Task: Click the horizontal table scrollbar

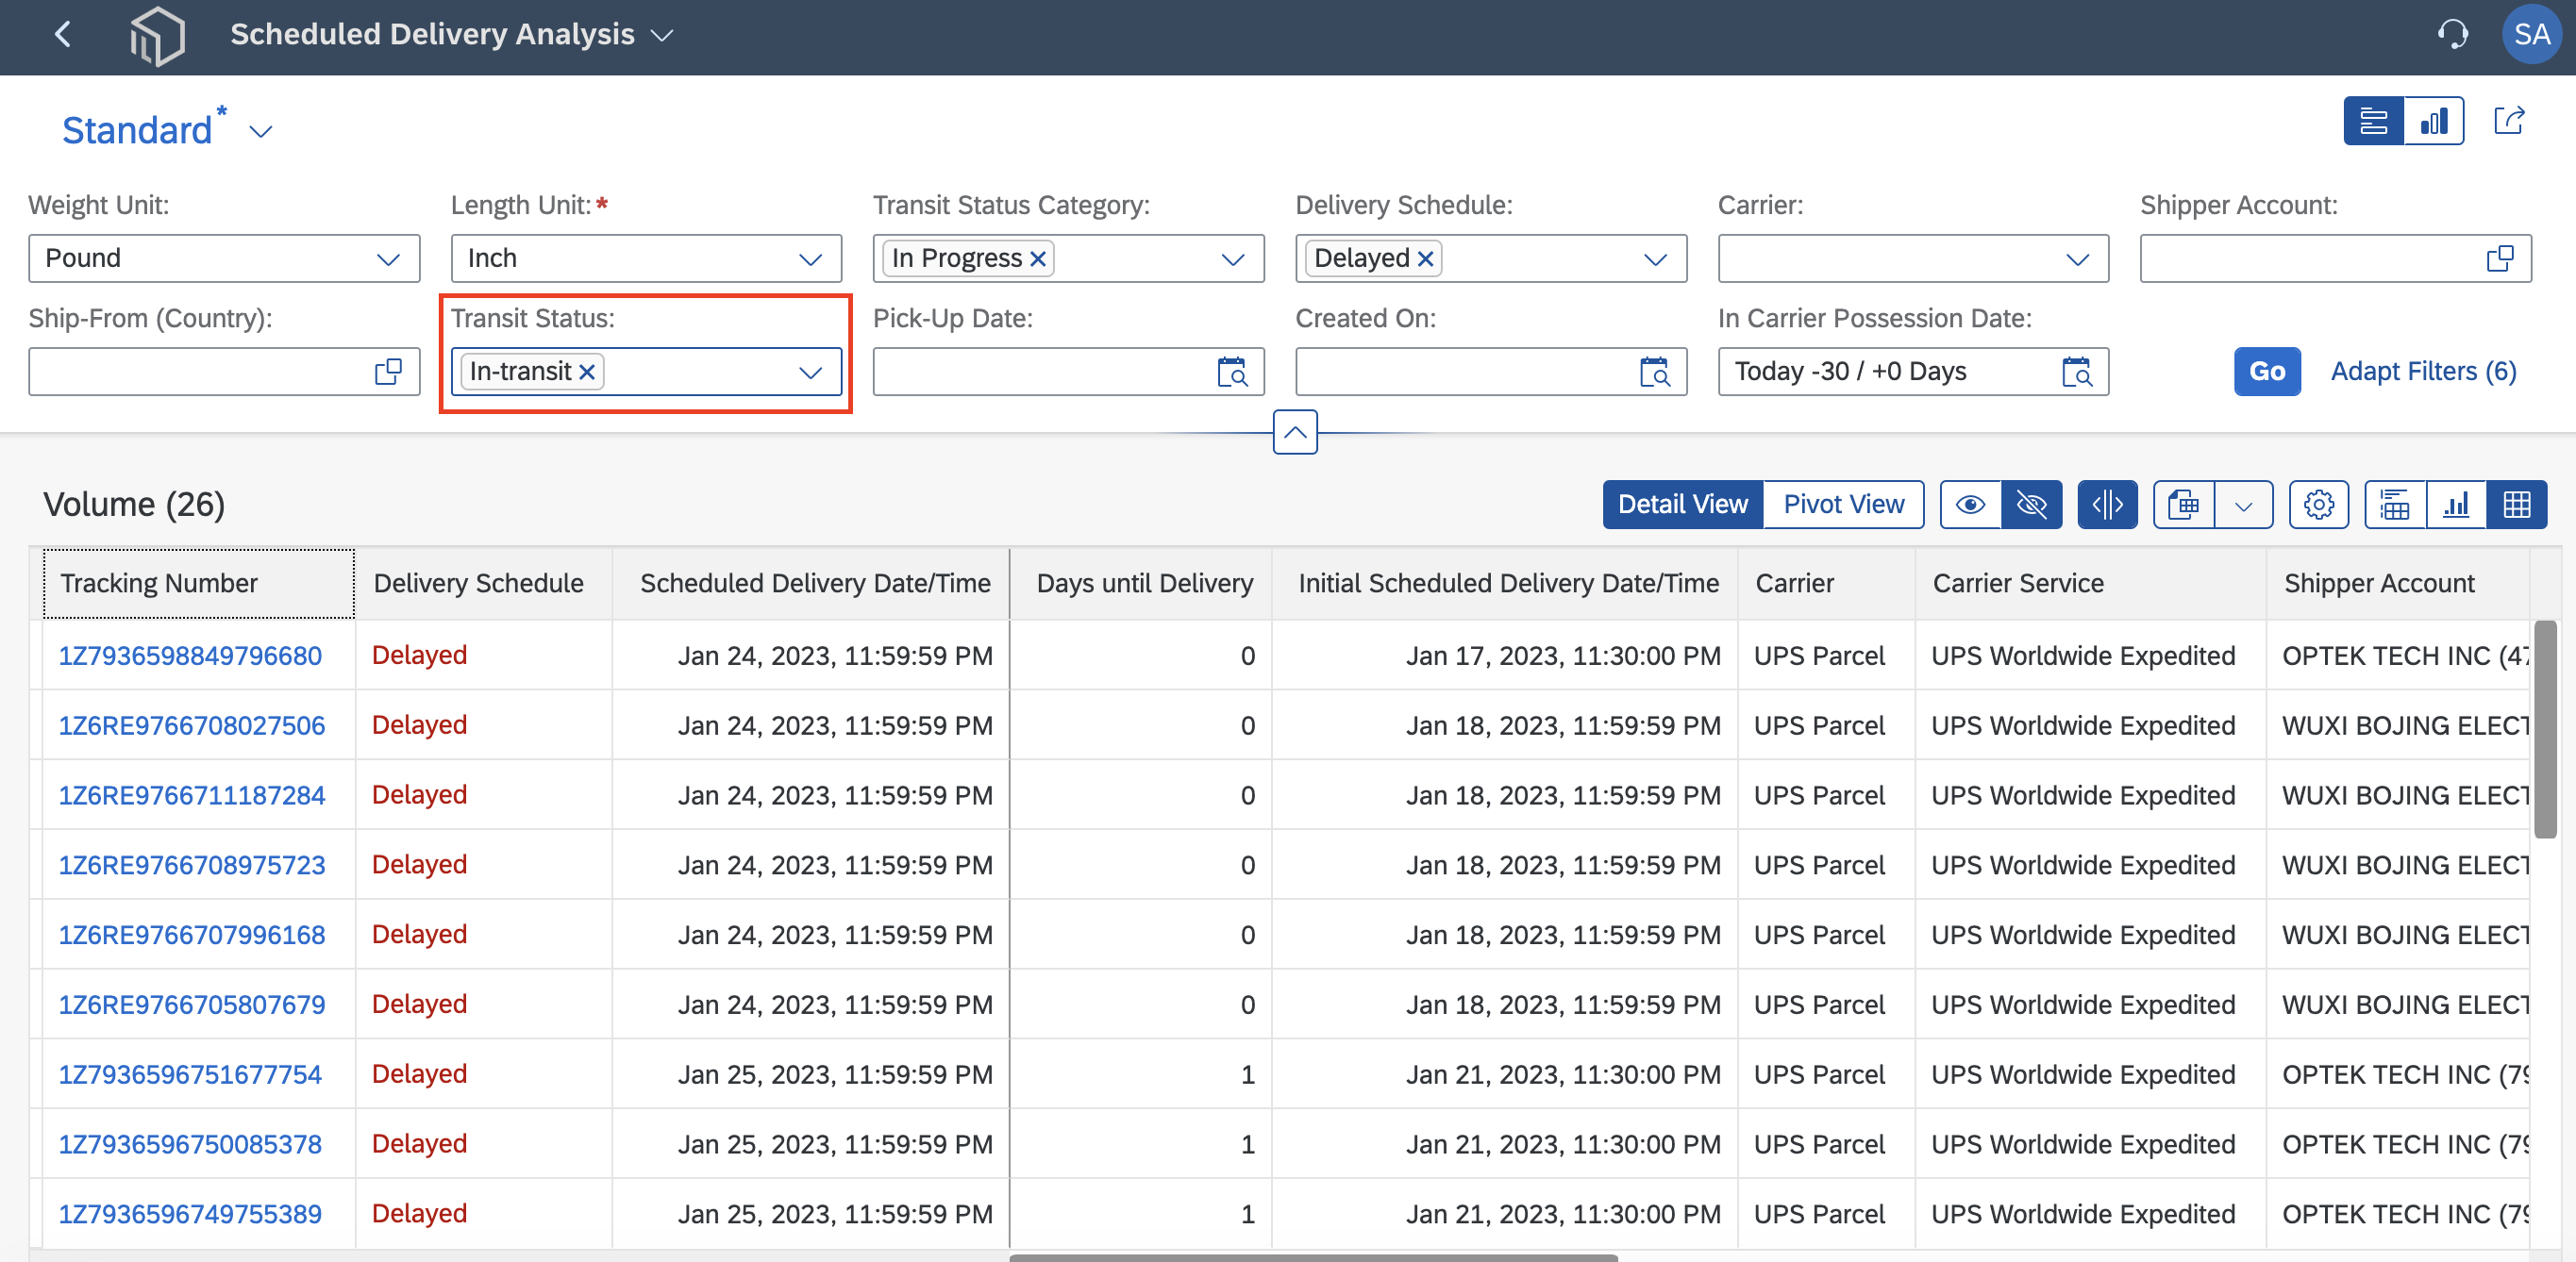Action: [1313, 1256]
